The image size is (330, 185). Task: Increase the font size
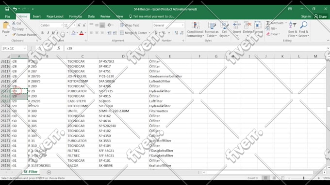tap(79, 25)
